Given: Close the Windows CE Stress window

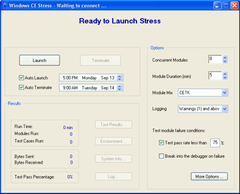Looking at the screenshot, I should click(x=234, y=6).
